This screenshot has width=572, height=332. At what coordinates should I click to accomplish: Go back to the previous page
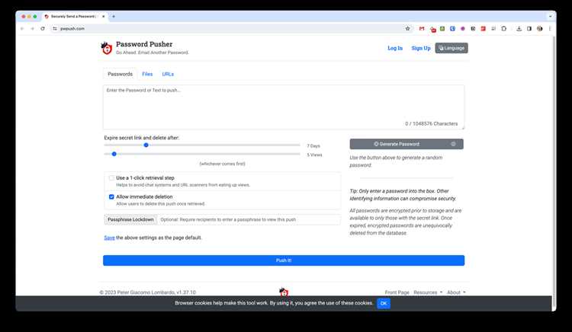22,28
